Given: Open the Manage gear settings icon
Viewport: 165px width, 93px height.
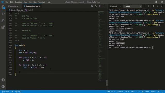Looking at the screenshot, I should (x=3, y=87).
